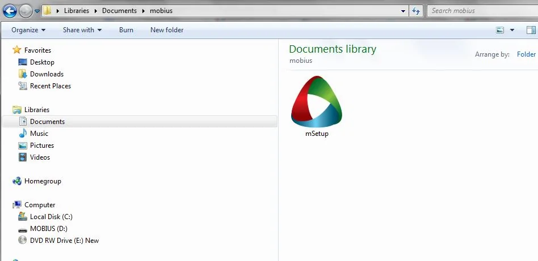Click the Forward navigation arrow button

click(x=26, y=12)
